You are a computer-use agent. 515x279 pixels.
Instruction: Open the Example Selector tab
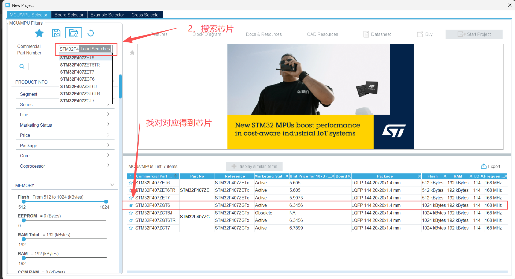click(x=107, y=15)
